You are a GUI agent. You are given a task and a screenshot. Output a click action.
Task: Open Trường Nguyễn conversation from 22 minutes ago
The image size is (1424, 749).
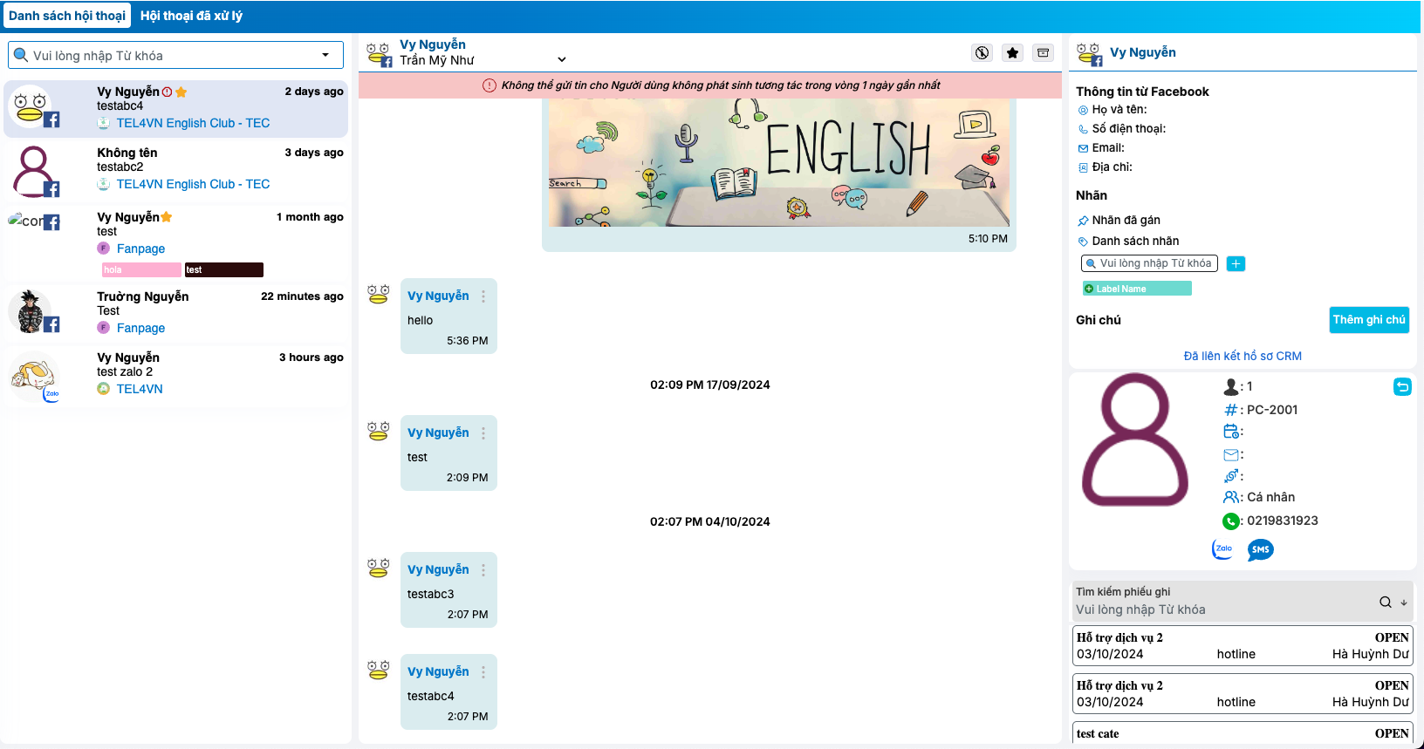(176, 312)
